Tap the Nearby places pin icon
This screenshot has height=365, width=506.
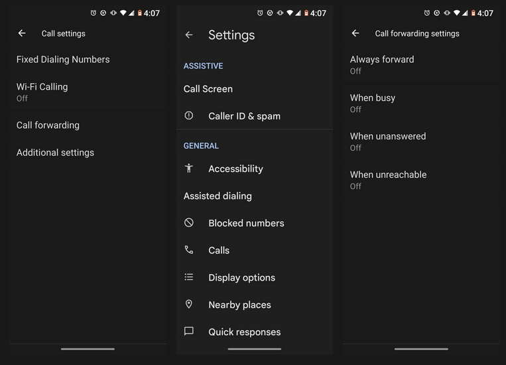(189, 305)
